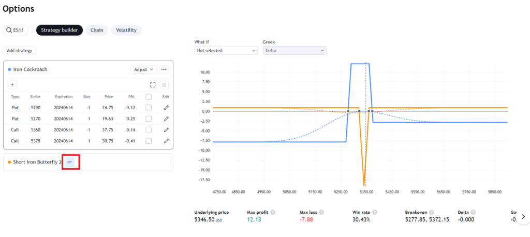Viewport: 530px width, 237px height.
Task: Edit the Call 5375 leg with pencil icon
Action: pos(166,141)
